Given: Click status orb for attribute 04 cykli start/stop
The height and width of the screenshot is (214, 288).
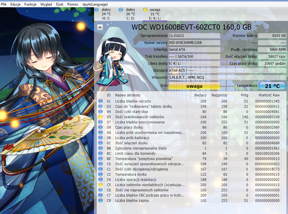Looking at the screenshot, I should click(100, 112).
